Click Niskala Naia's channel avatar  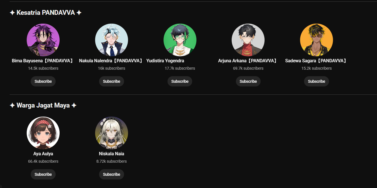coord(112,133)
